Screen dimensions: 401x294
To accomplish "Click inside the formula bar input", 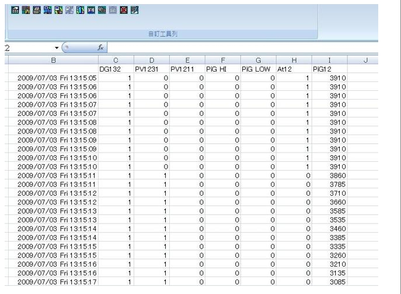I will click(x=233, y=48).
